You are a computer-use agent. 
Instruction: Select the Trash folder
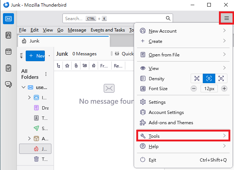pos(35,159)
